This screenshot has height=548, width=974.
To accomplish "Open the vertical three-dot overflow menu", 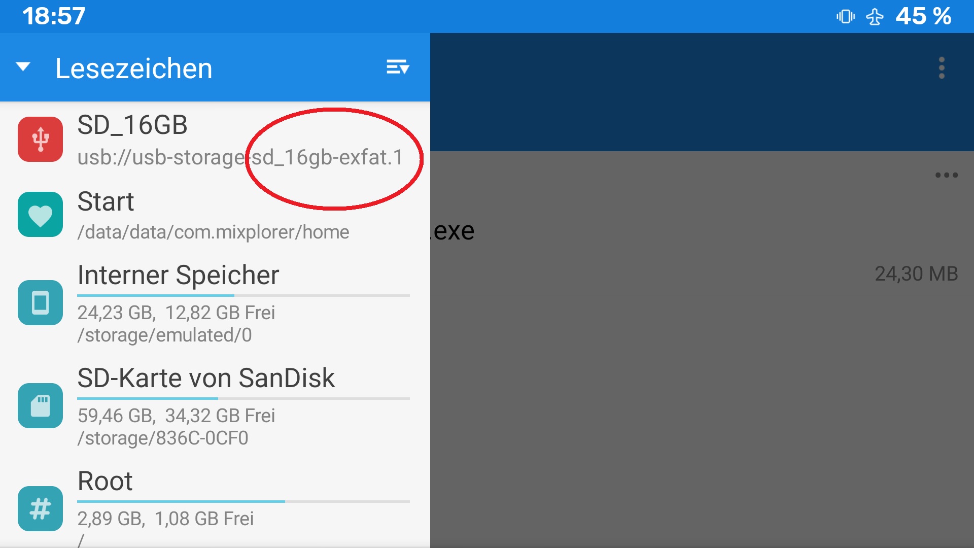I will click(942, 67).
